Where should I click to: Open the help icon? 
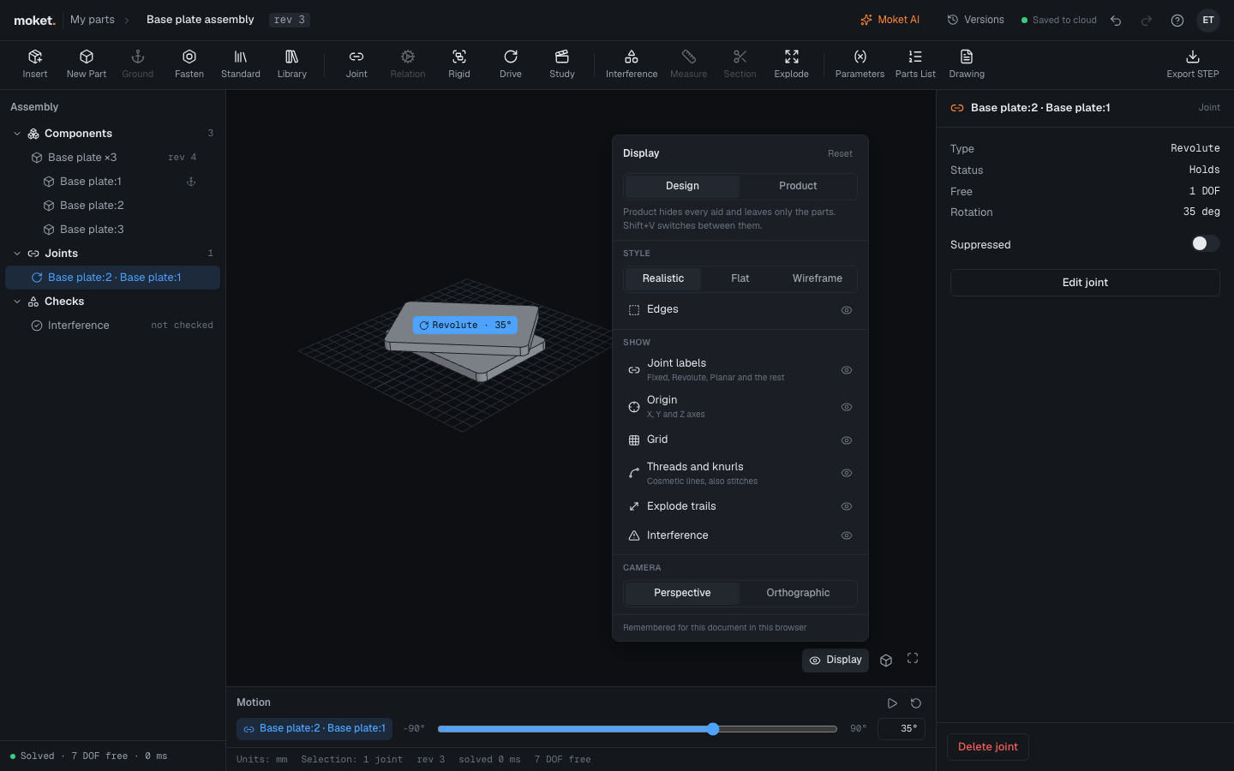point(1177,21)
